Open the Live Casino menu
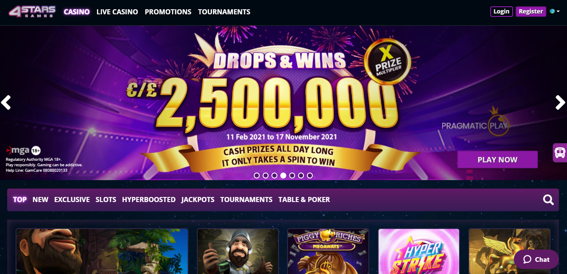Screen dimensions: 567x274 (117, 12)
